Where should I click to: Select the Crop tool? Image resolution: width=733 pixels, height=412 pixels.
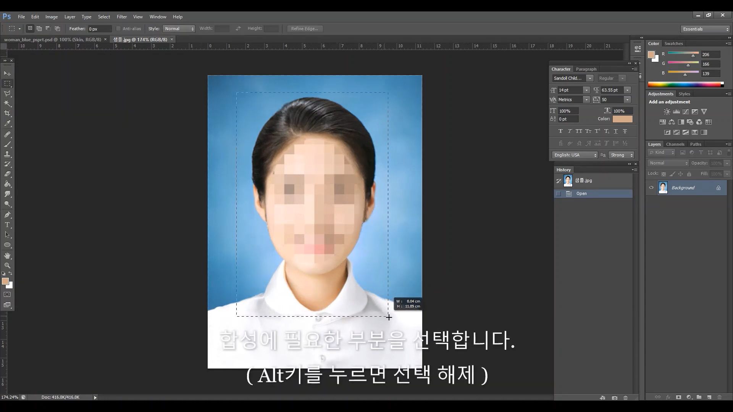[x=7, y=113]
